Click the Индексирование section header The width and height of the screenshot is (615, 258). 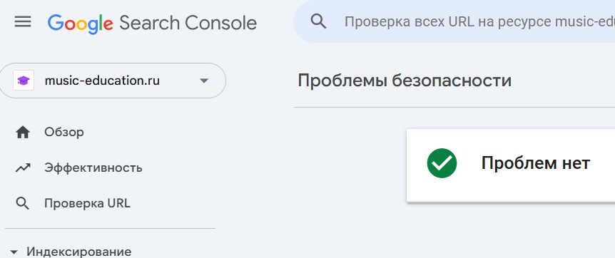[78, 252]
